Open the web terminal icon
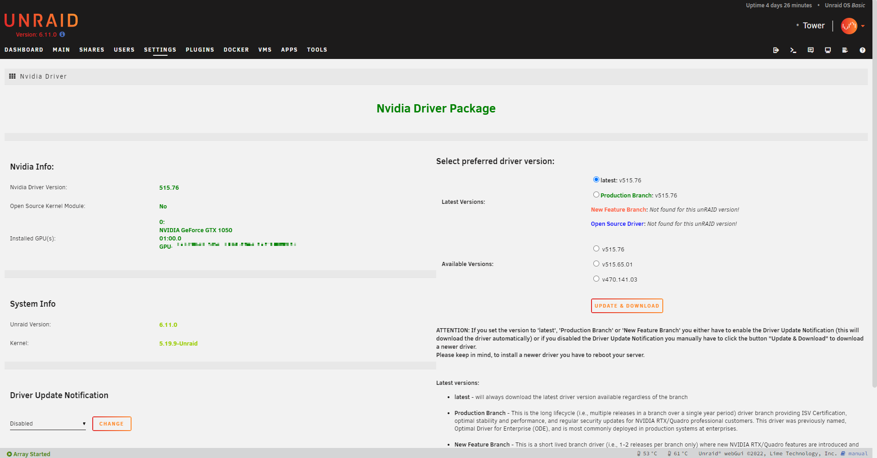Image resolution: width=877 pixels, height=458 pixels. tap(793, 50)
